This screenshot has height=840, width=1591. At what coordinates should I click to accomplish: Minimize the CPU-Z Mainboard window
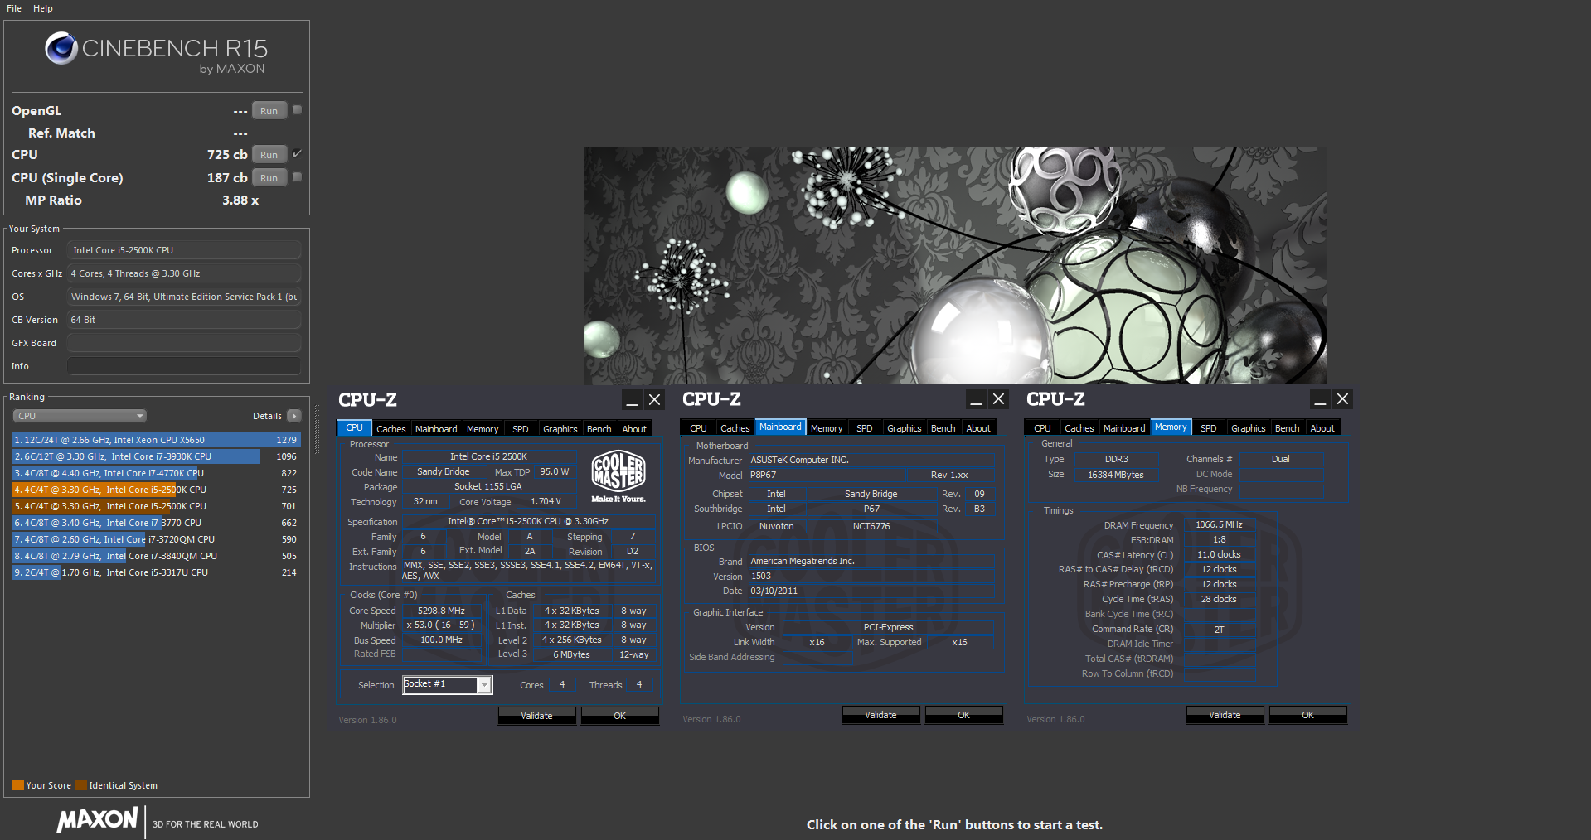(977, 399)
